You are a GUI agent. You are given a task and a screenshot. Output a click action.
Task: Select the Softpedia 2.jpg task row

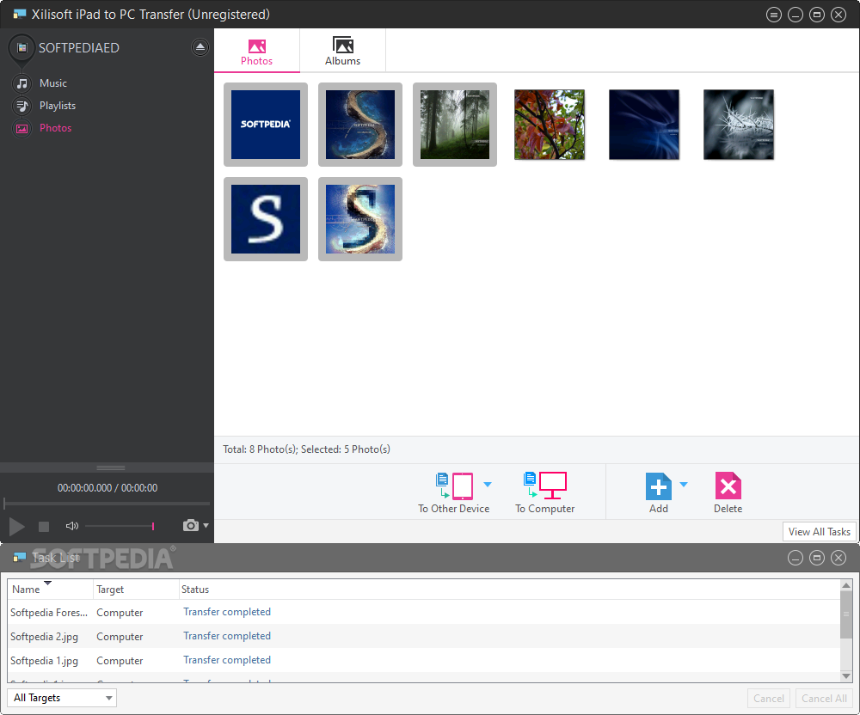tap(423, 636)
